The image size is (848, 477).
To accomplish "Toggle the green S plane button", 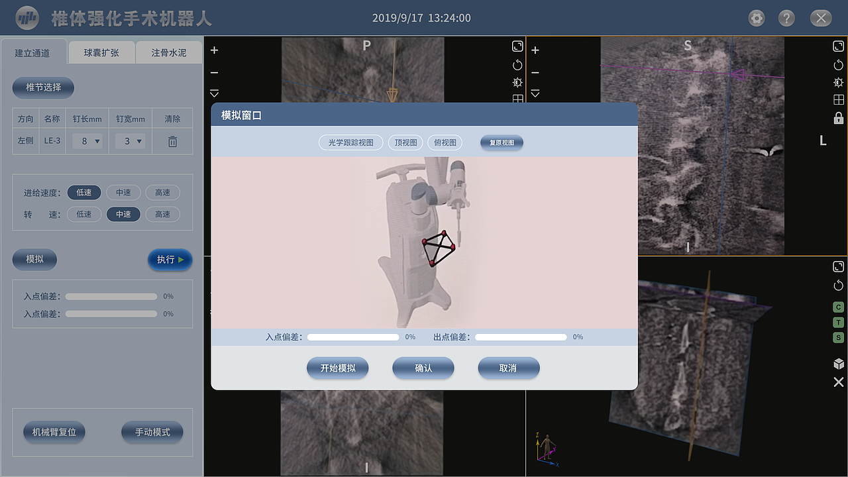I will click(838, 338).
